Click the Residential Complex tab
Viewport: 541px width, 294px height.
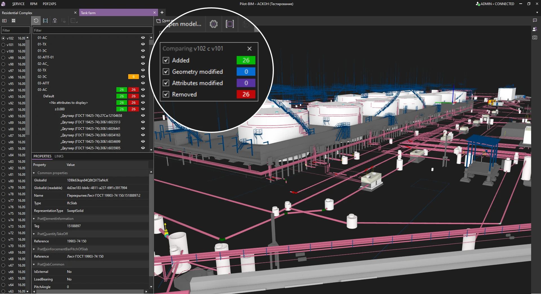17,13
